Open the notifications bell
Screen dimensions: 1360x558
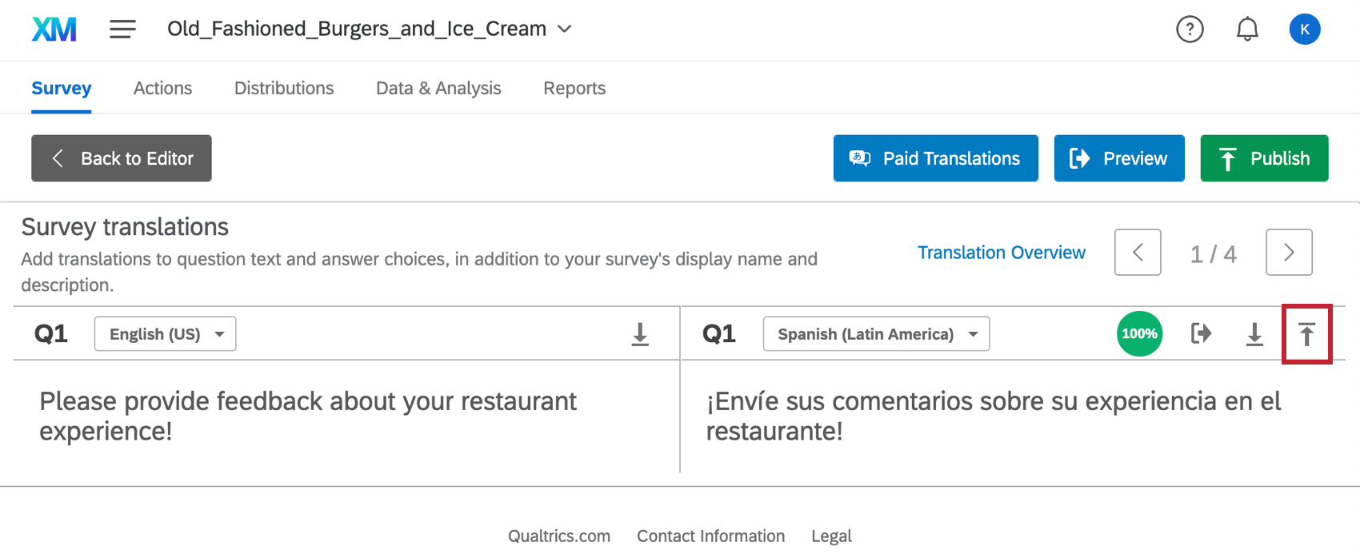coord(1247,30)
